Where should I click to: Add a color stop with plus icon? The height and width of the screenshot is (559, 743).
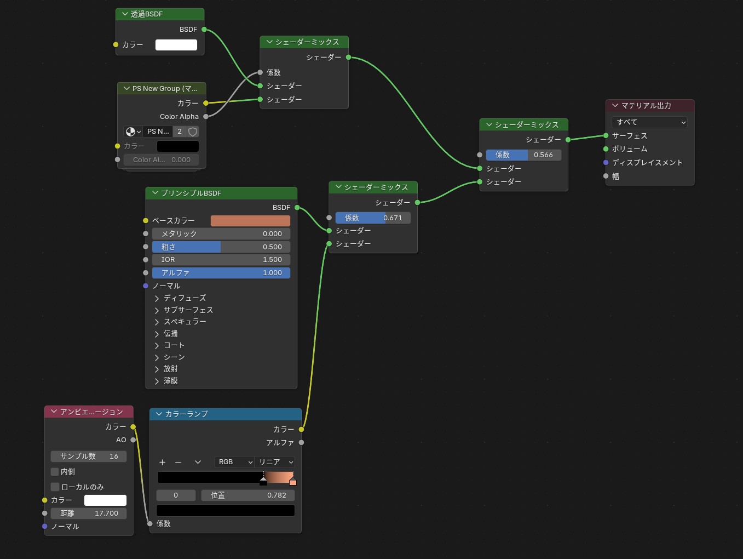(162, 462)
